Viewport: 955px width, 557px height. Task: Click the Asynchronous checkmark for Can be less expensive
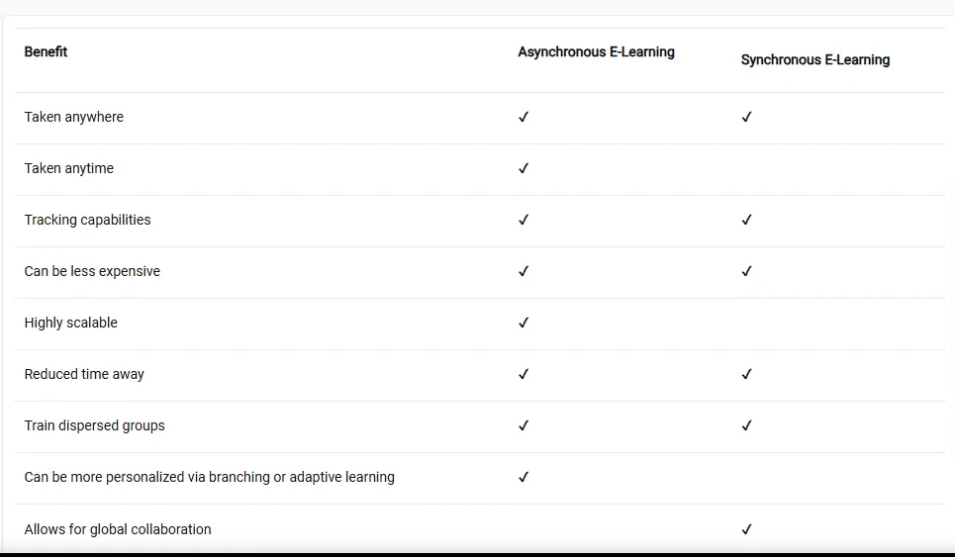tap(524, 271)
